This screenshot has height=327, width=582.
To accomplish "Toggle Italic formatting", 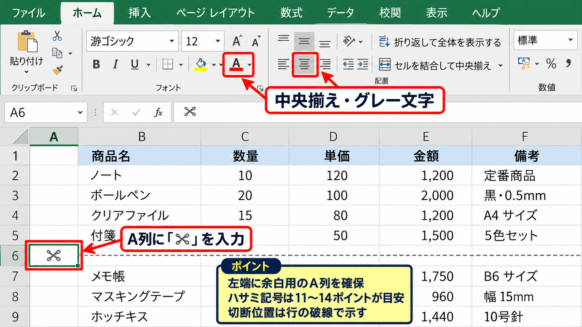I will pos(115,64).
